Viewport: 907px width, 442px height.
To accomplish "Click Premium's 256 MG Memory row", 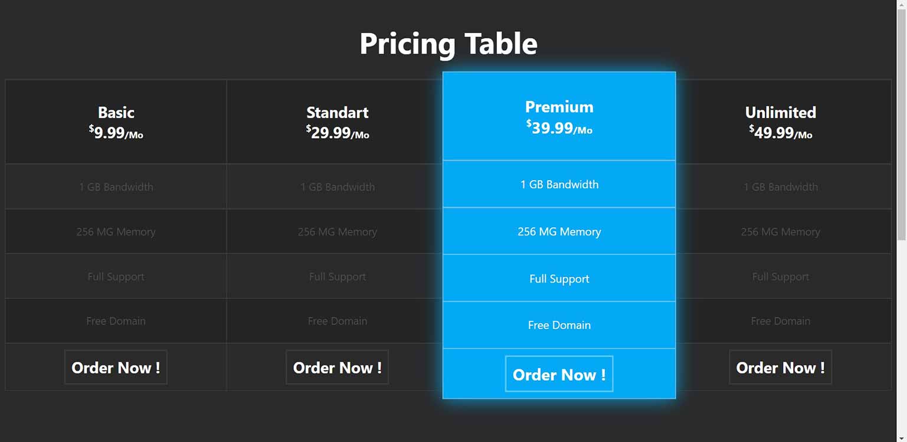I will pos(559,231).
